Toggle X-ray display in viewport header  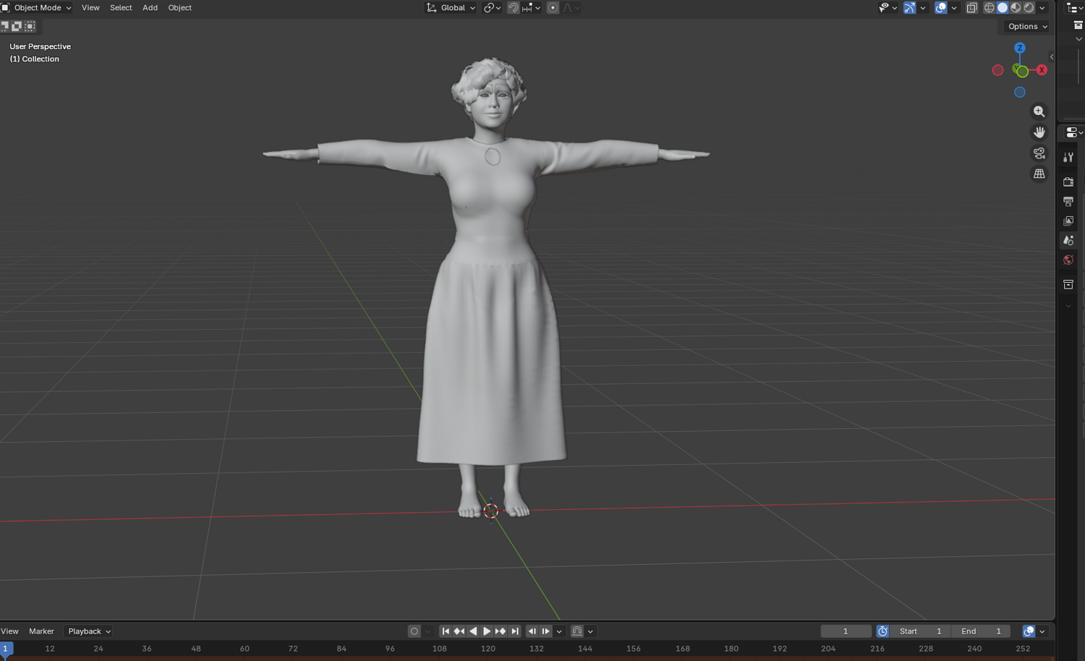click(971, 8)
